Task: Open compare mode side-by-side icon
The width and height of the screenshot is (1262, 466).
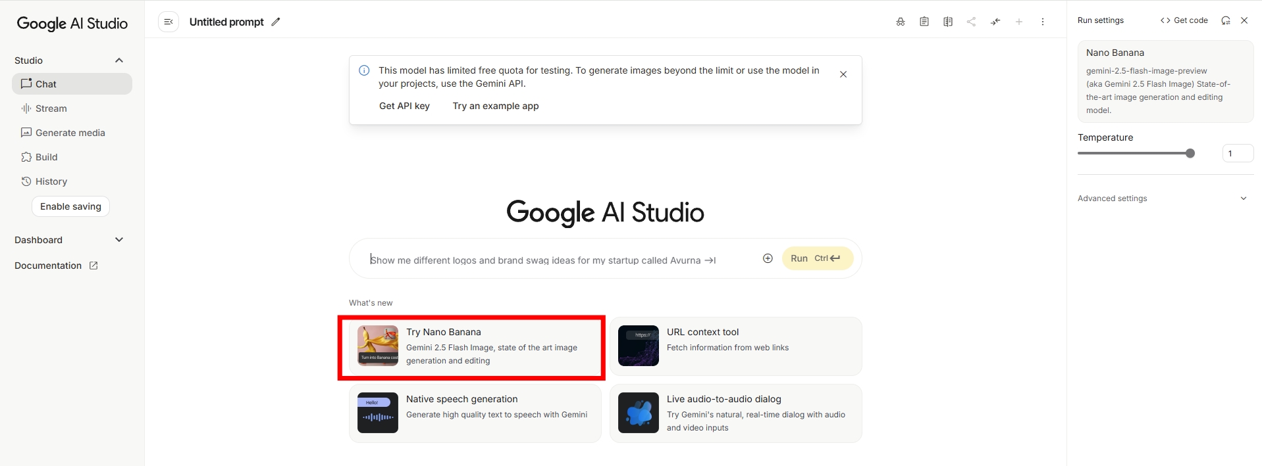Action: [948, 22]
